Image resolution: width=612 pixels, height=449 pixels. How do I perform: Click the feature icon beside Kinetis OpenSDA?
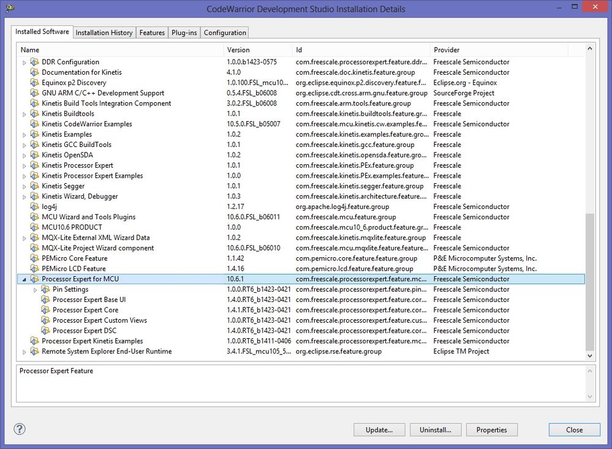point(35,155)
